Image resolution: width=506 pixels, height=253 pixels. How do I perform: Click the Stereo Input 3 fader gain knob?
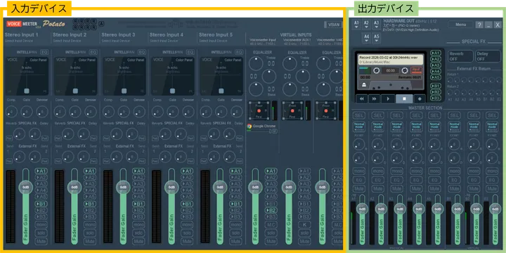click(123, 187)
